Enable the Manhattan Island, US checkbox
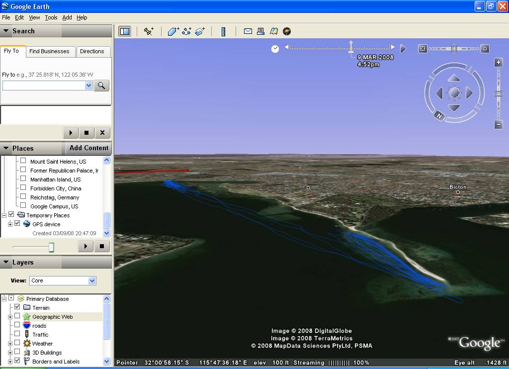This screenshot has height=369, width=509. (23, 179)
